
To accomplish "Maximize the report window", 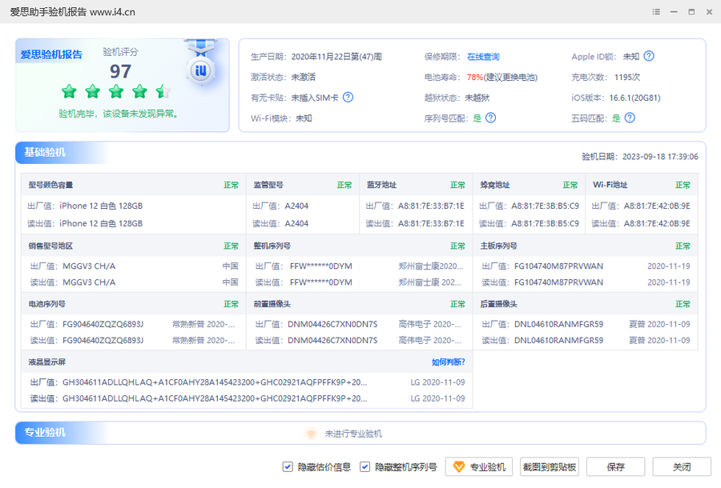I will click(691, 12).
